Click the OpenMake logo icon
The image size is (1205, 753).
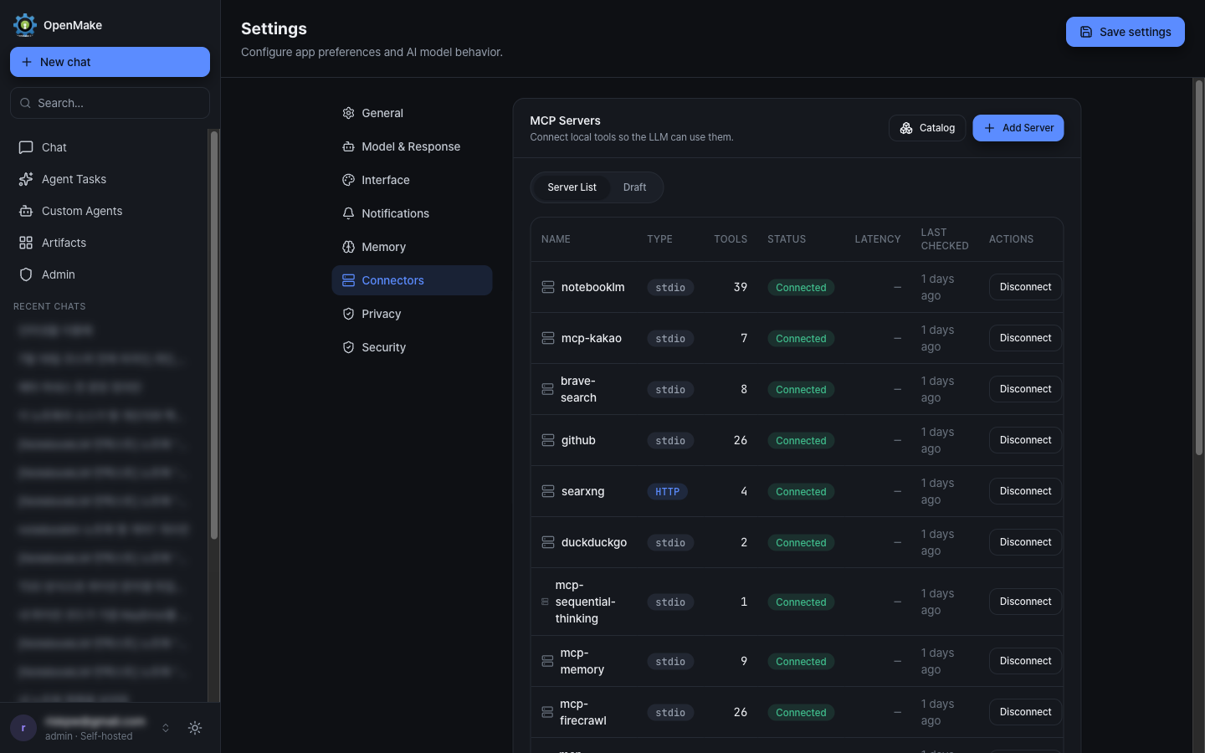25,25
